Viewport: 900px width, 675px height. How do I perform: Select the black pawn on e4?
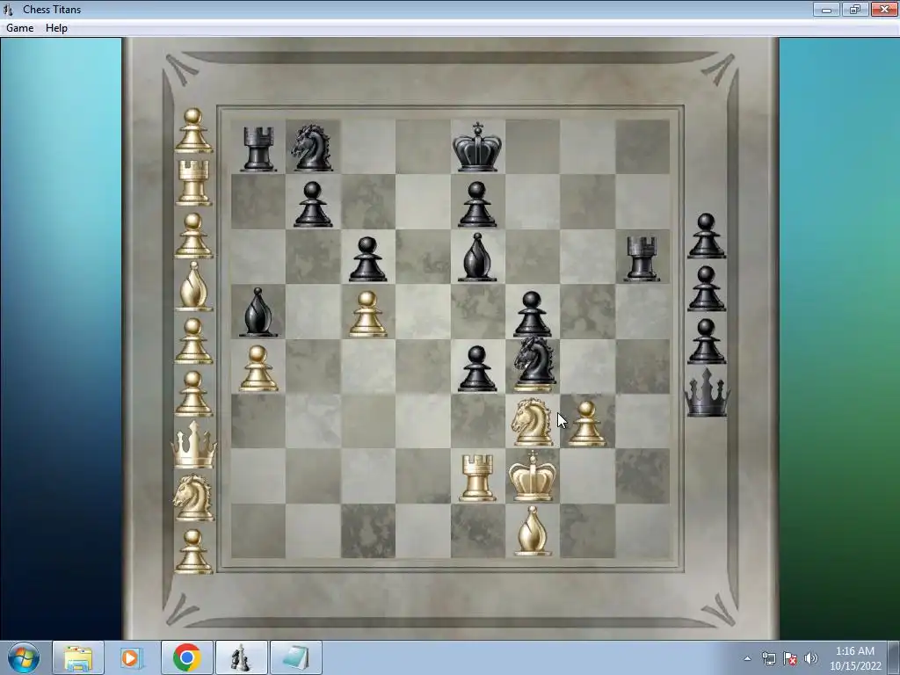pos(477,368)
